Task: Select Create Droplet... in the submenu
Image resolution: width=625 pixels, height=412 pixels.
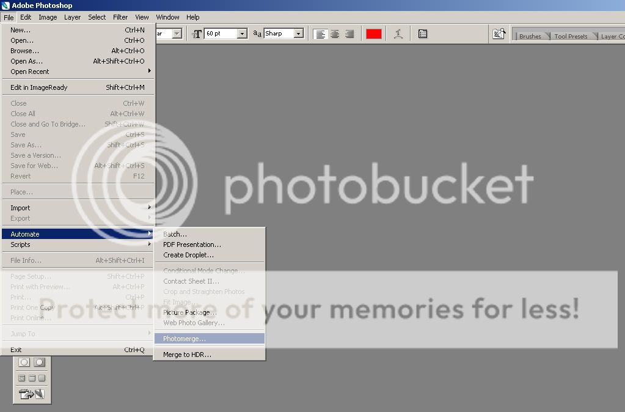Action: pyautogui.click(x=210, y=255)
